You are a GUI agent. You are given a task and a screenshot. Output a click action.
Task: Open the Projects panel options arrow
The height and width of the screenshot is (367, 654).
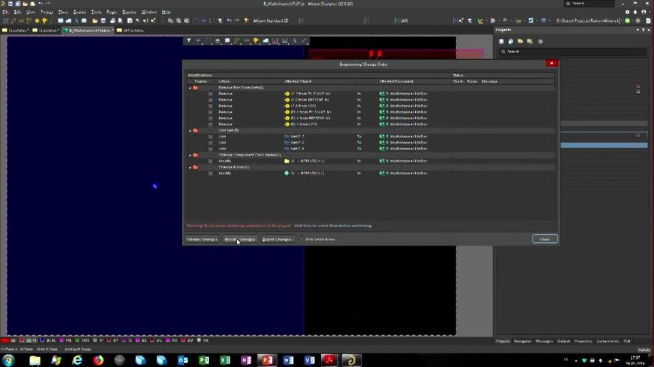[638, 30]
